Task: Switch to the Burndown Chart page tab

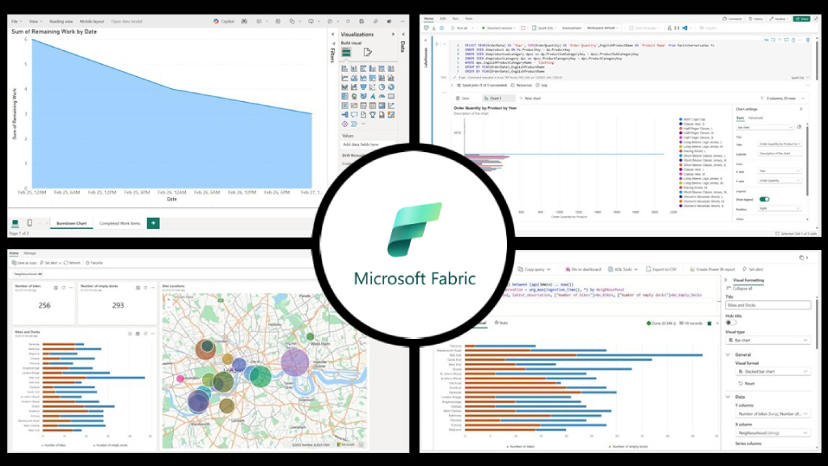Action: (x=71, y=223)
